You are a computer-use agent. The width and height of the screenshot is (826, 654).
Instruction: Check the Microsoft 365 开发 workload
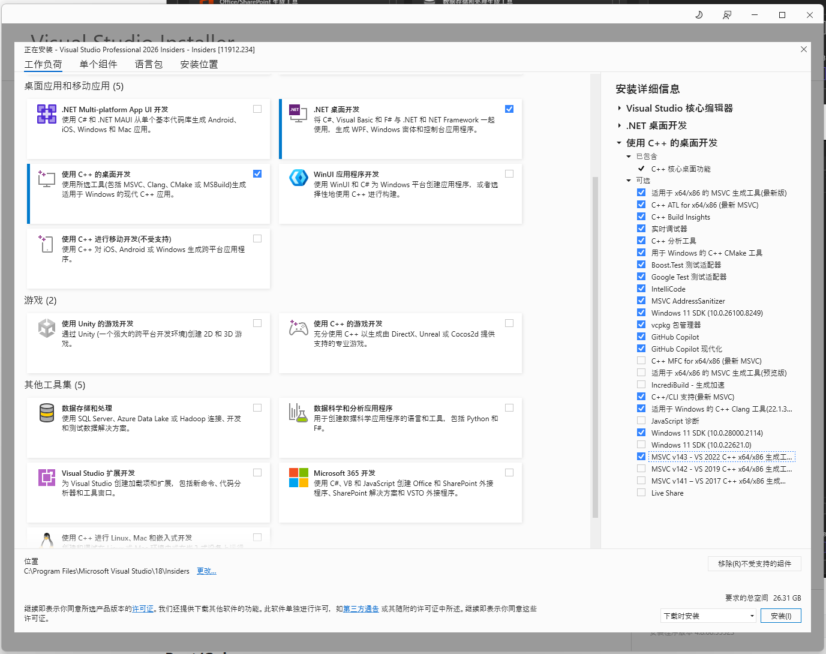[x=509, y=473]
